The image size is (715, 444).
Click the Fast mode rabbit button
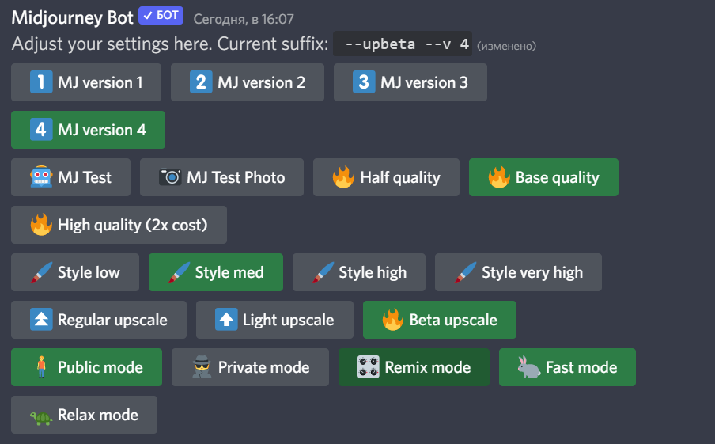(x=567, y=367)
